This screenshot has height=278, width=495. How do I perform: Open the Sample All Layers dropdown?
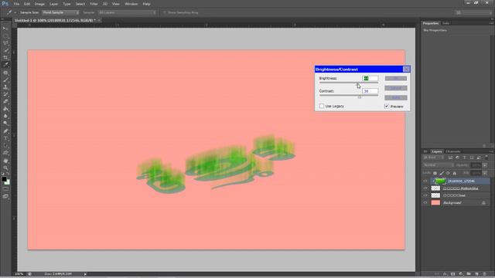pyautogui.click(x=127, y=12)
